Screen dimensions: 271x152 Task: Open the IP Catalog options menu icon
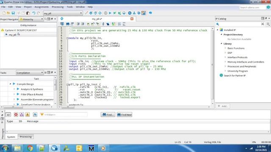[x=268, y=24]
